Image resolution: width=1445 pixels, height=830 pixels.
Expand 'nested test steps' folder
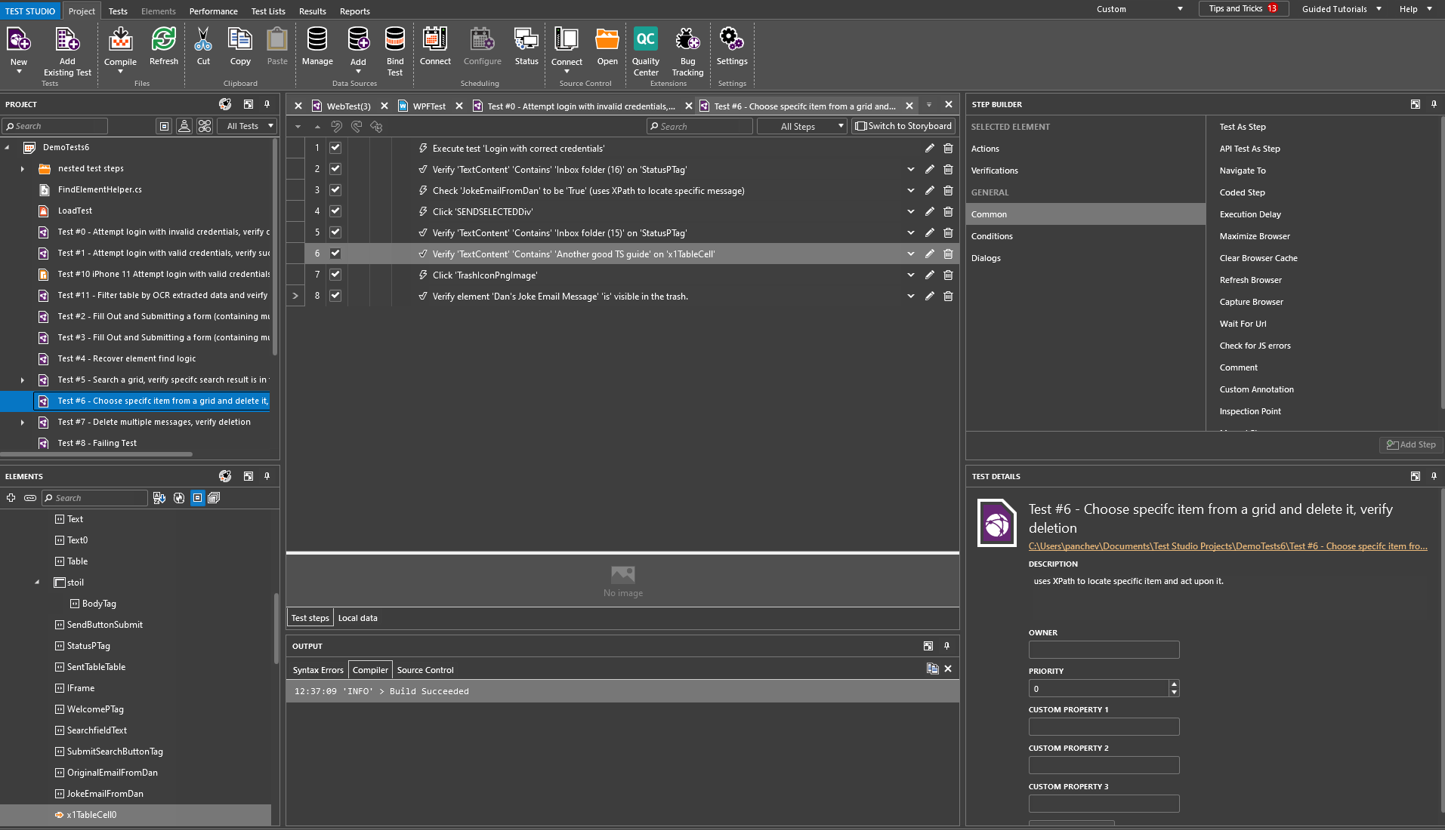point(23,169)
